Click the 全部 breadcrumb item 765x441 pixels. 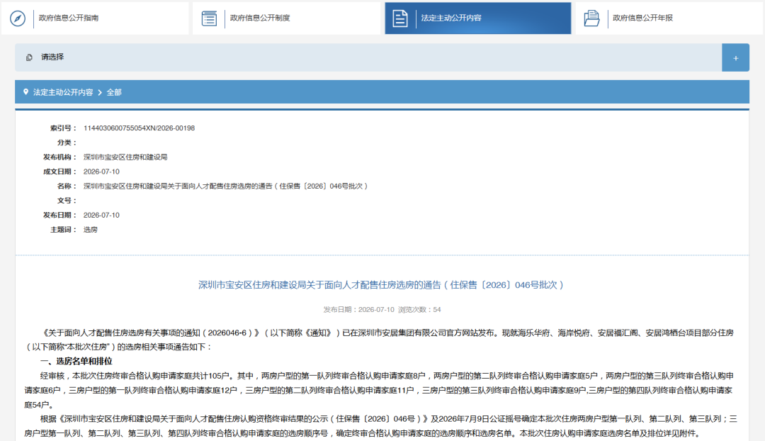[114, 92]
